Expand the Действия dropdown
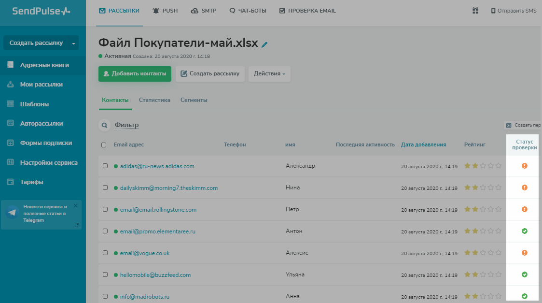Viewport: 542px width, 303px height. 269,74
